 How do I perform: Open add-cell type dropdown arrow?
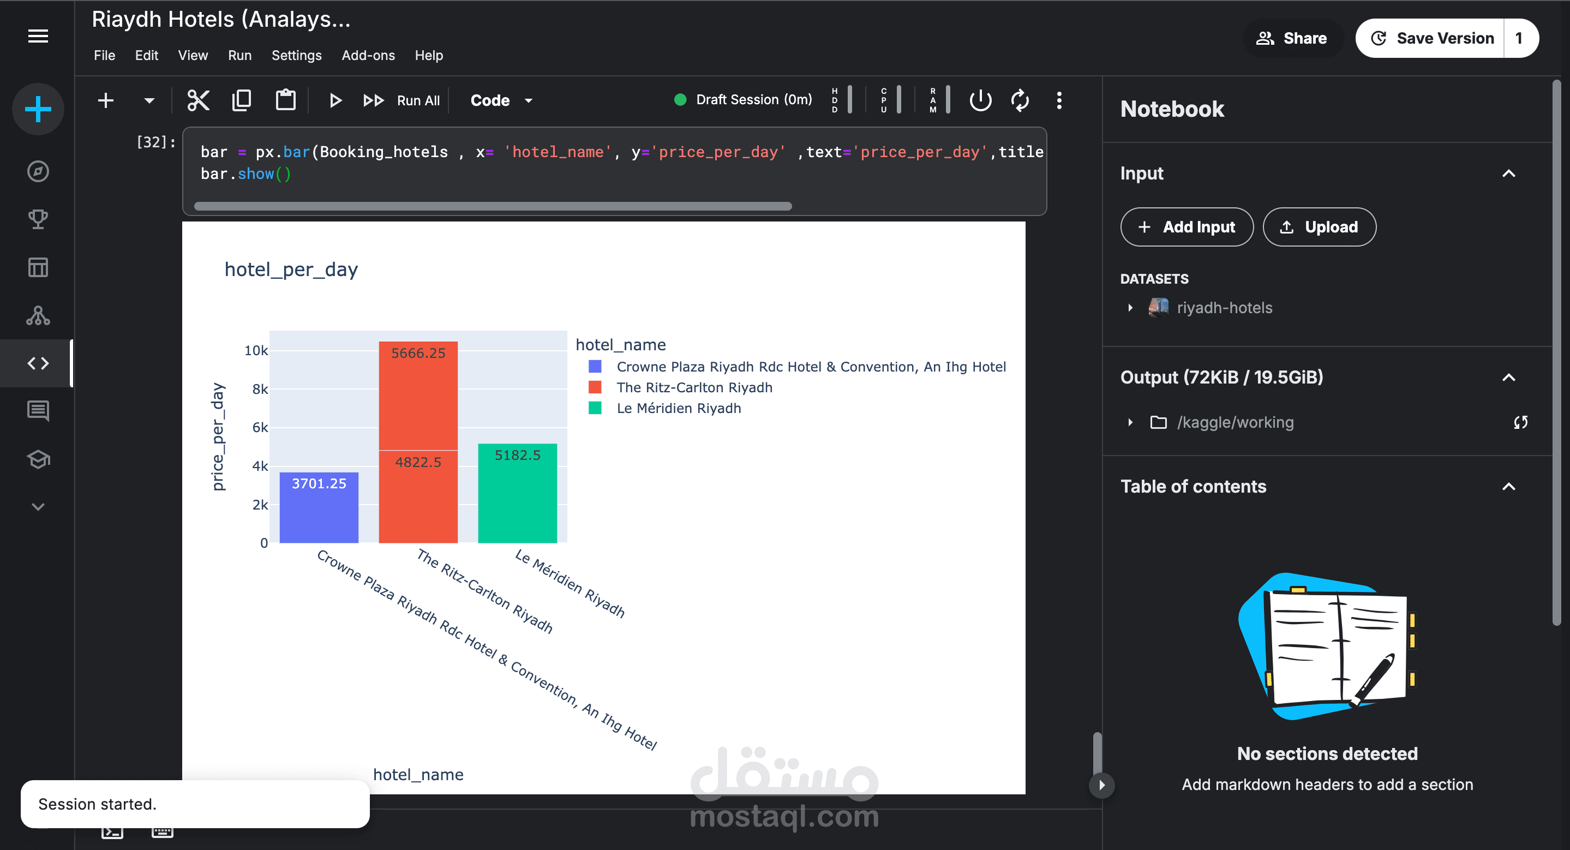pyautogui.click(x=149, y=100)
